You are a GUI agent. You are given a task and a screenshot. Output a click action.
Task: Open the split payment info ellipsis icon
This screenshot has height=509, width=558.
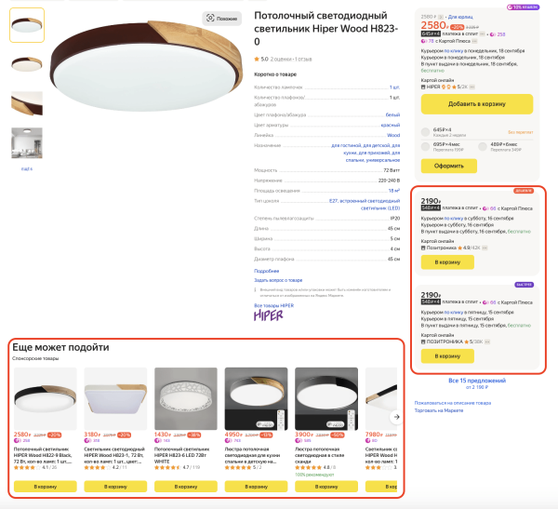tap(482, 34)
